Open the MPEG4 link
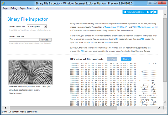The height and width of the screenshot is (115, 168). pos(108,43)
